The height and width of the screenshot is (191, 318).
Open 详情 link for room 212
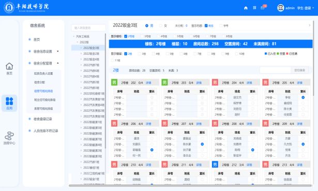point(249,165)
